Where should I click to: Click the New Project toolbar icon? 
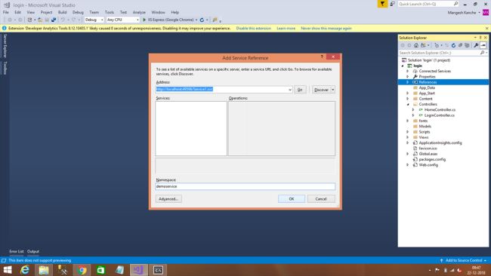tap(29, 20)
